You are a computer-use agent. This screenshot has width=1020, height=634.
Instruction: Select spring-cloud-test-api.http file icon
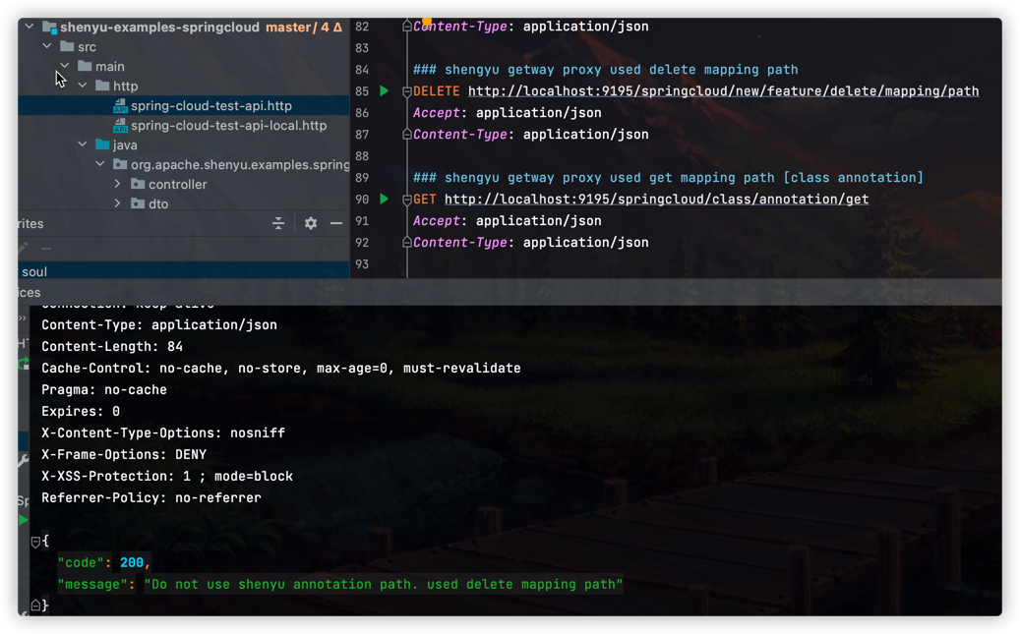tap(120, 106)
